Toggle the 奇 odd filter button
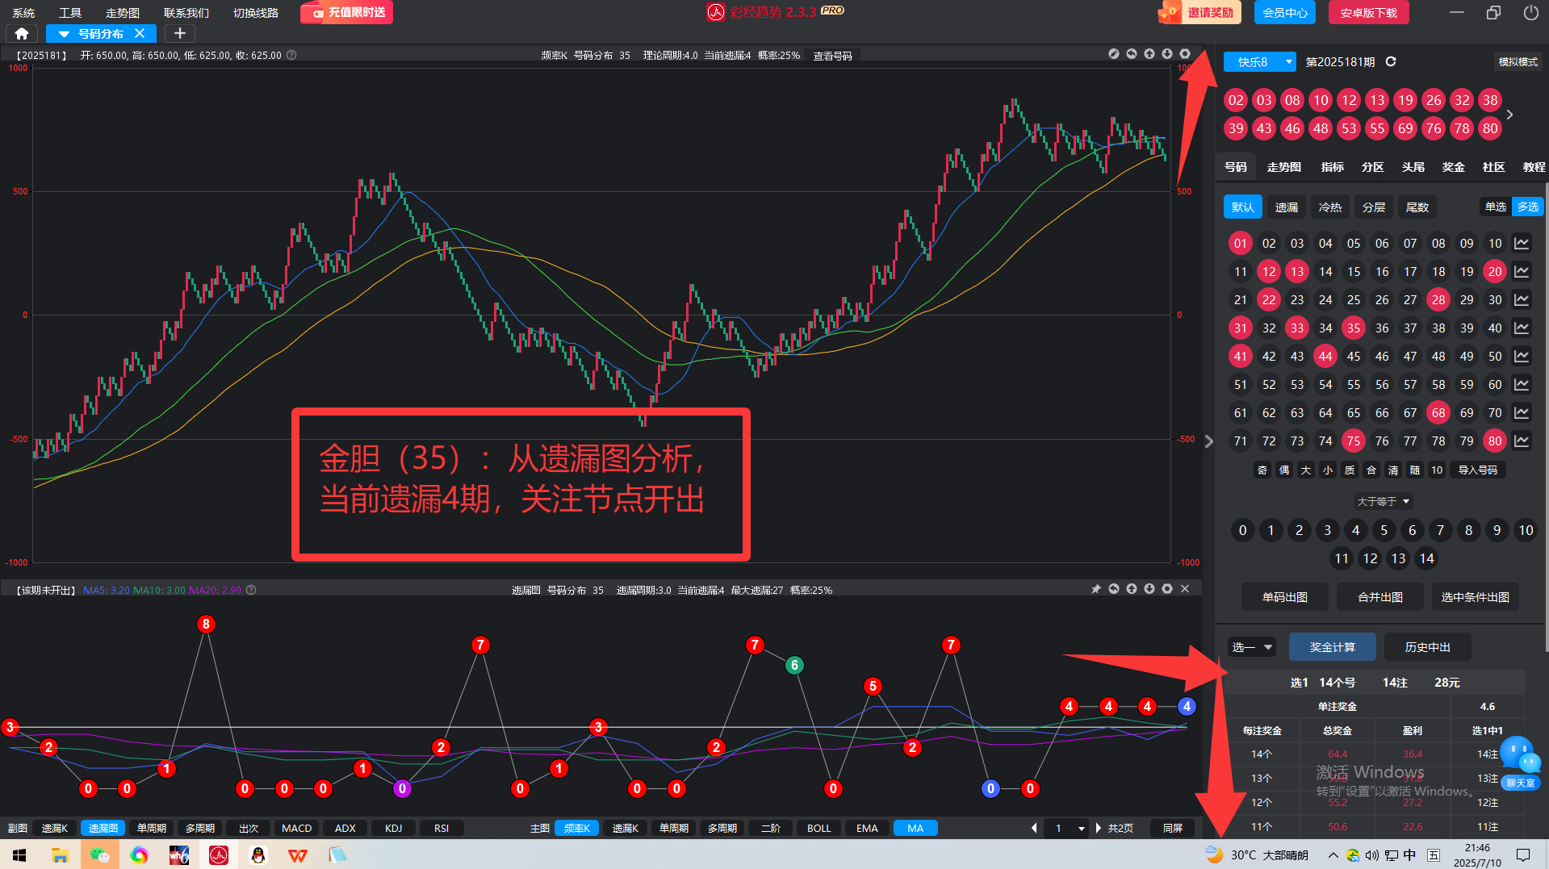 coord(1262,470)
